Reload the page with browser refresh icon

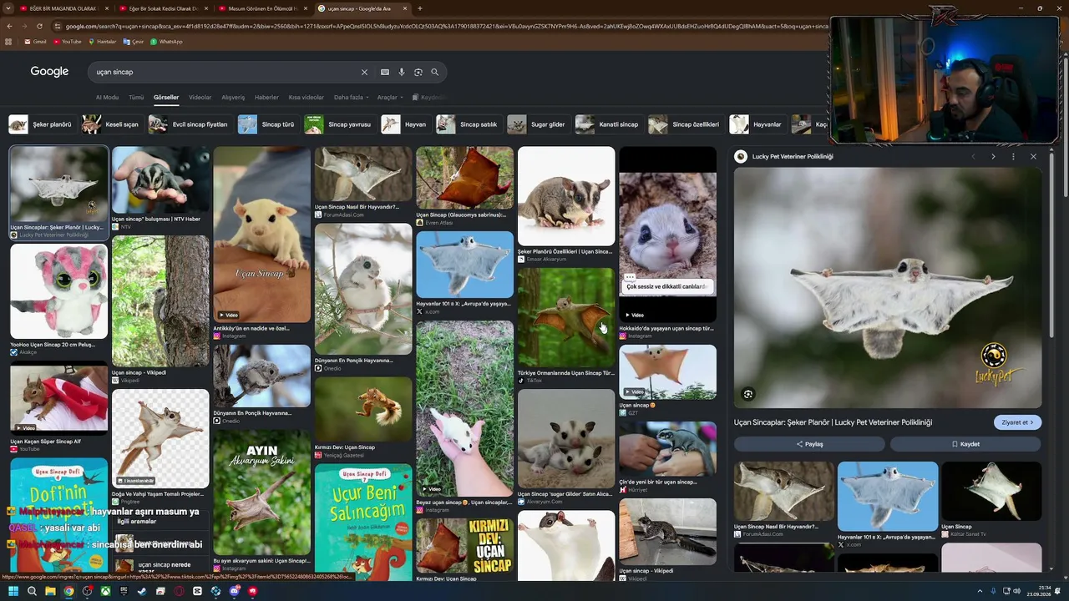(x=39, y=26)
